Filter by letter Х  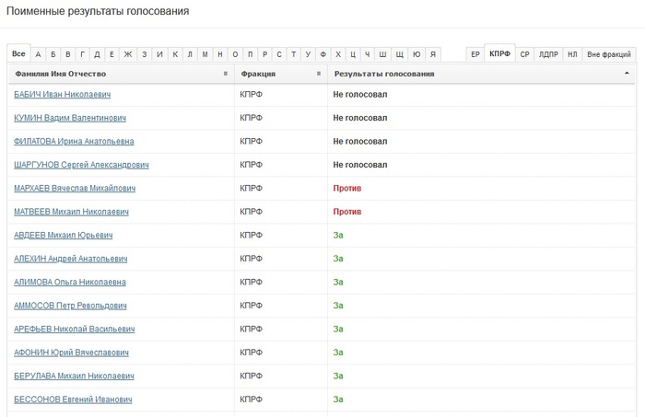pos(338,54)
